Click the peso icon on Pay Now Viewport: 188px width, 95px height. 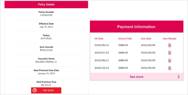pyautogui.click(x=35, y=90)
